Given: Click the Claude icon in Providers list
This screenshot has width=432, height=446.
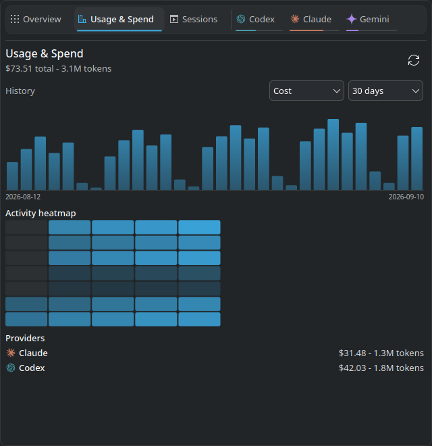Looking at the screenshot, I should (11, 353).
